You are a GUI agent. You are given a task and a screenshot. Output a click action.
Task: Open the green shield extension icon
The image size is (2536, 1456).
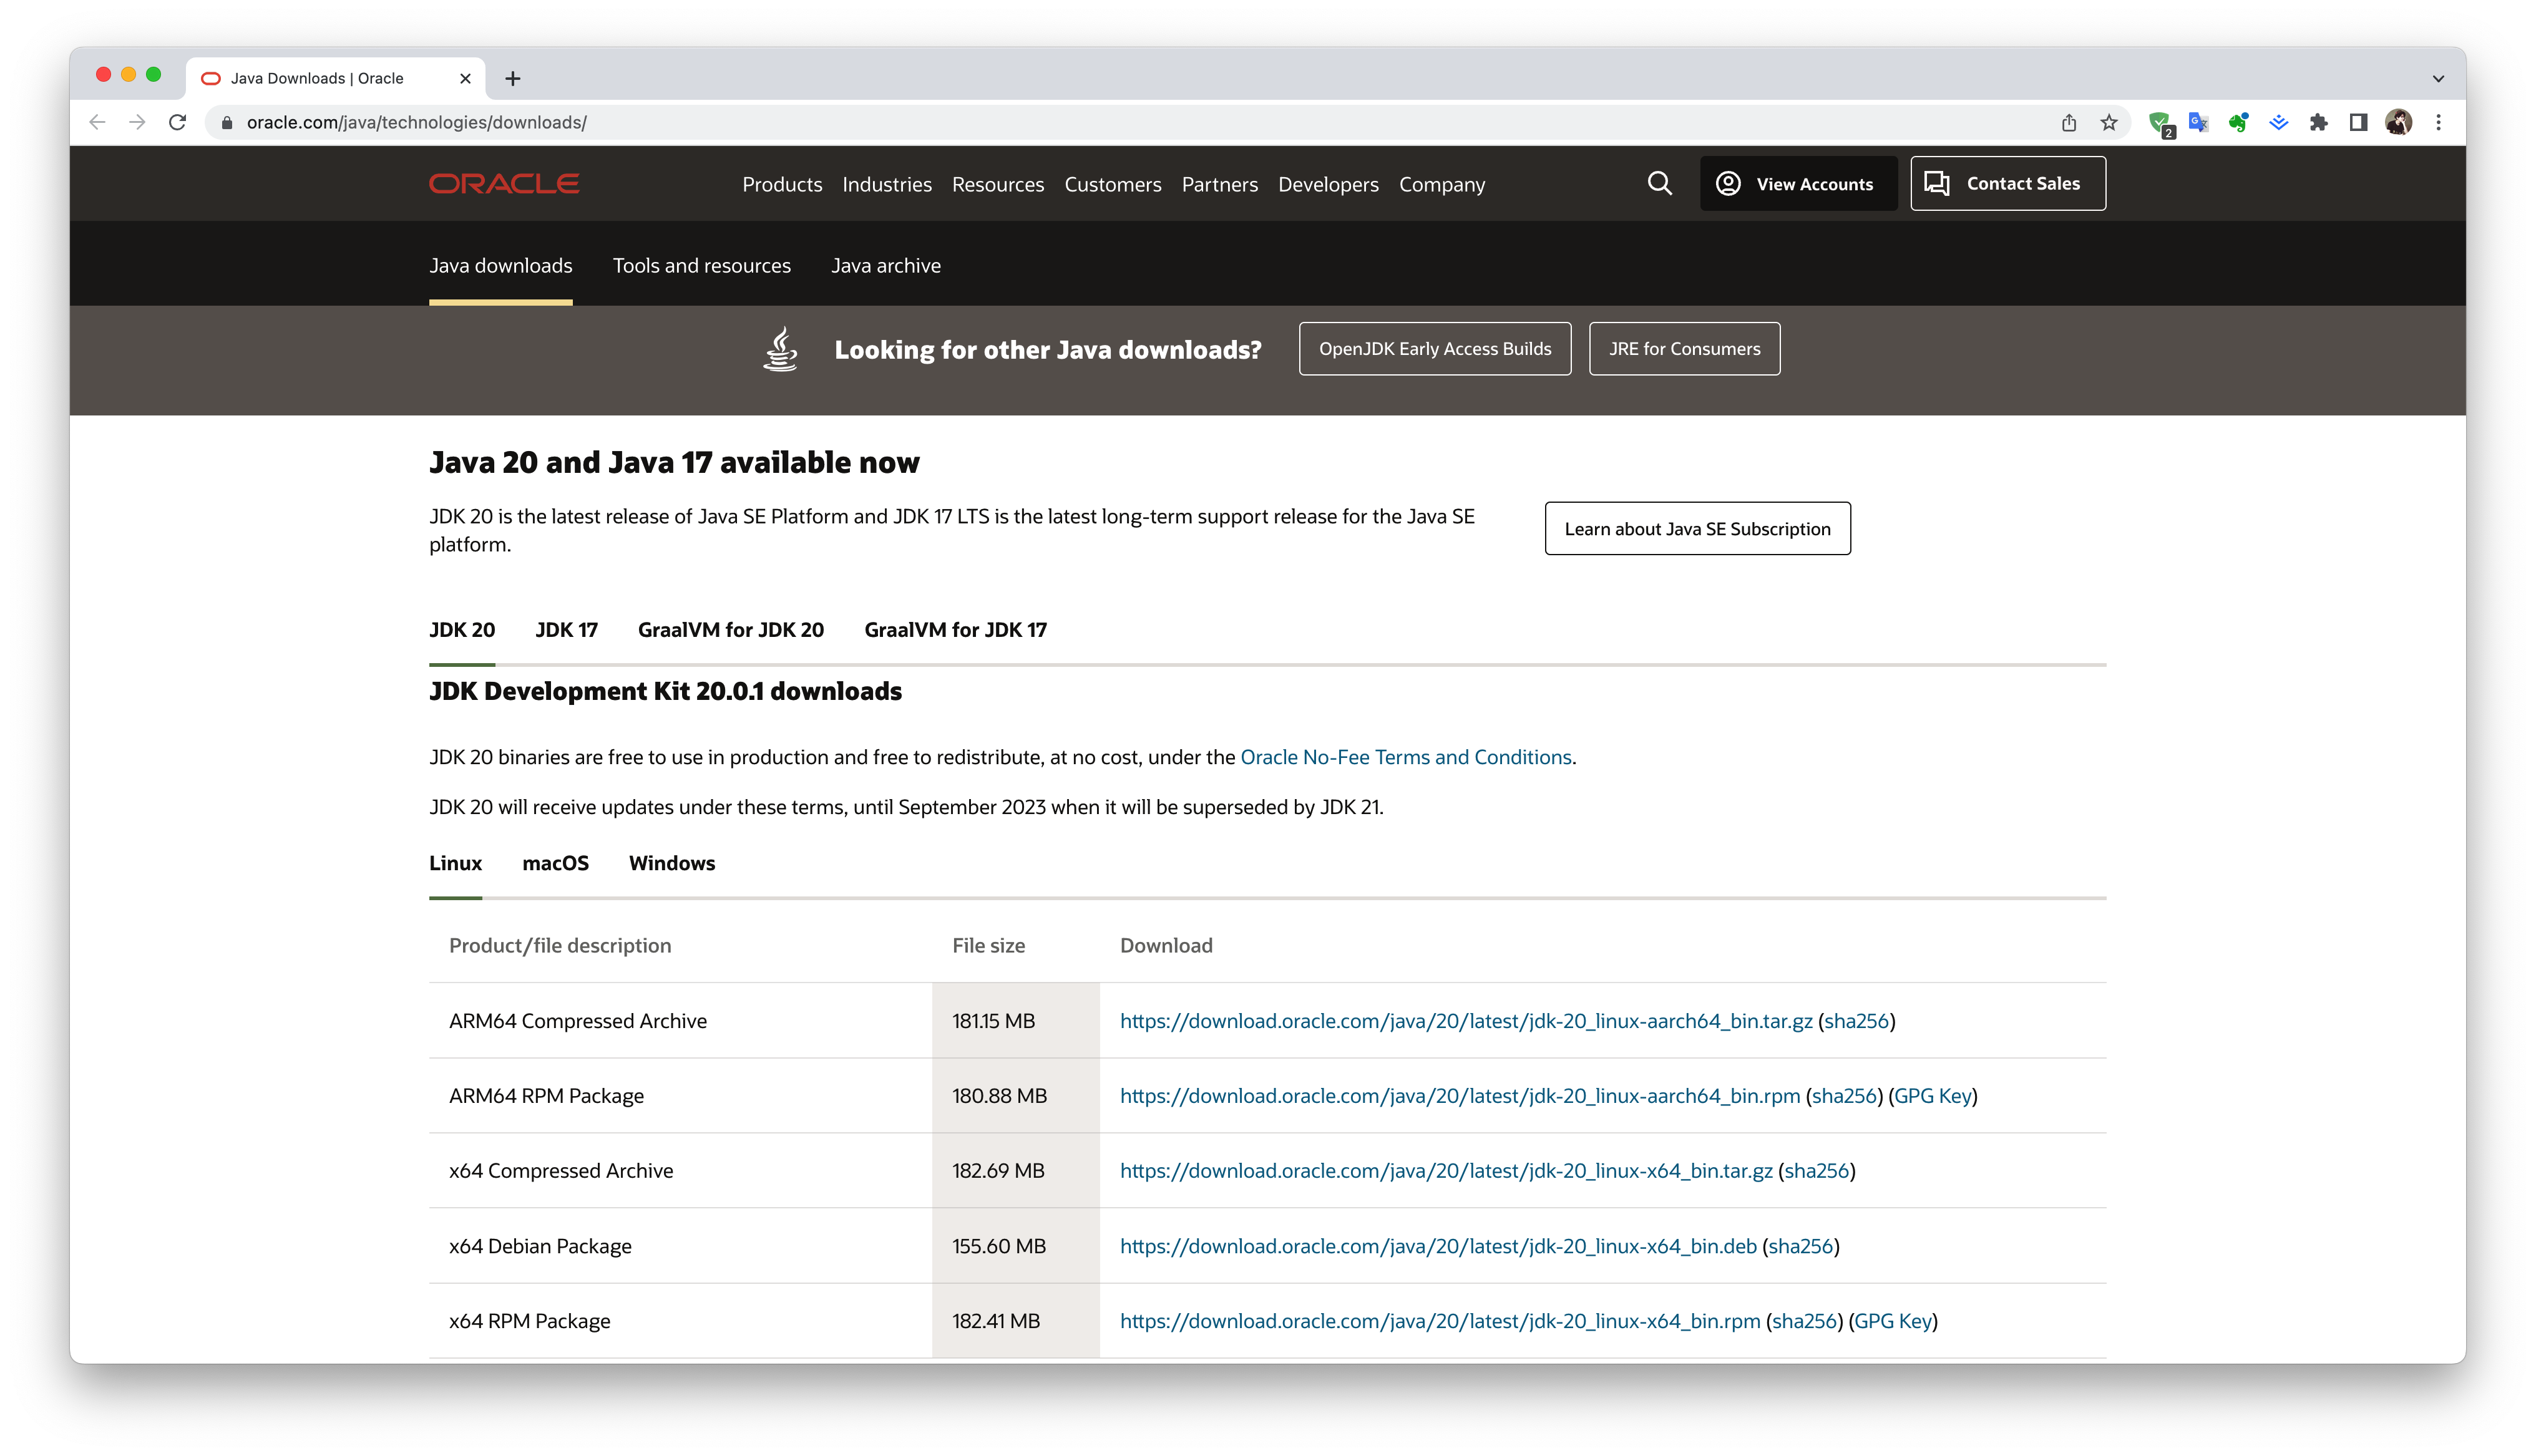[x=2160, y=123]
